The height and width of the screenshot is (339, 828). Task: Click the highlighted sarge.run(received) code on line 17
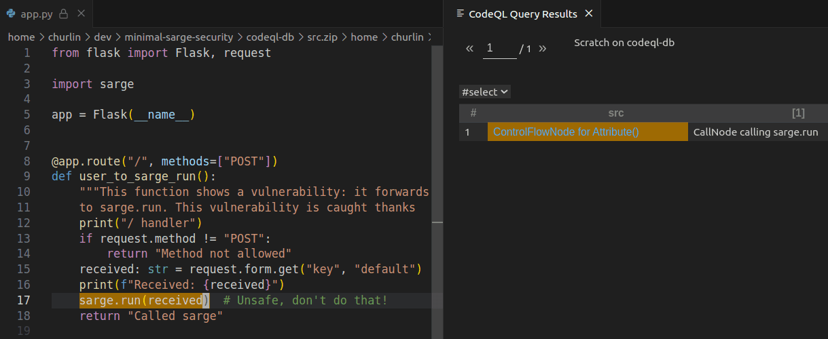click(x=144, y=300)
